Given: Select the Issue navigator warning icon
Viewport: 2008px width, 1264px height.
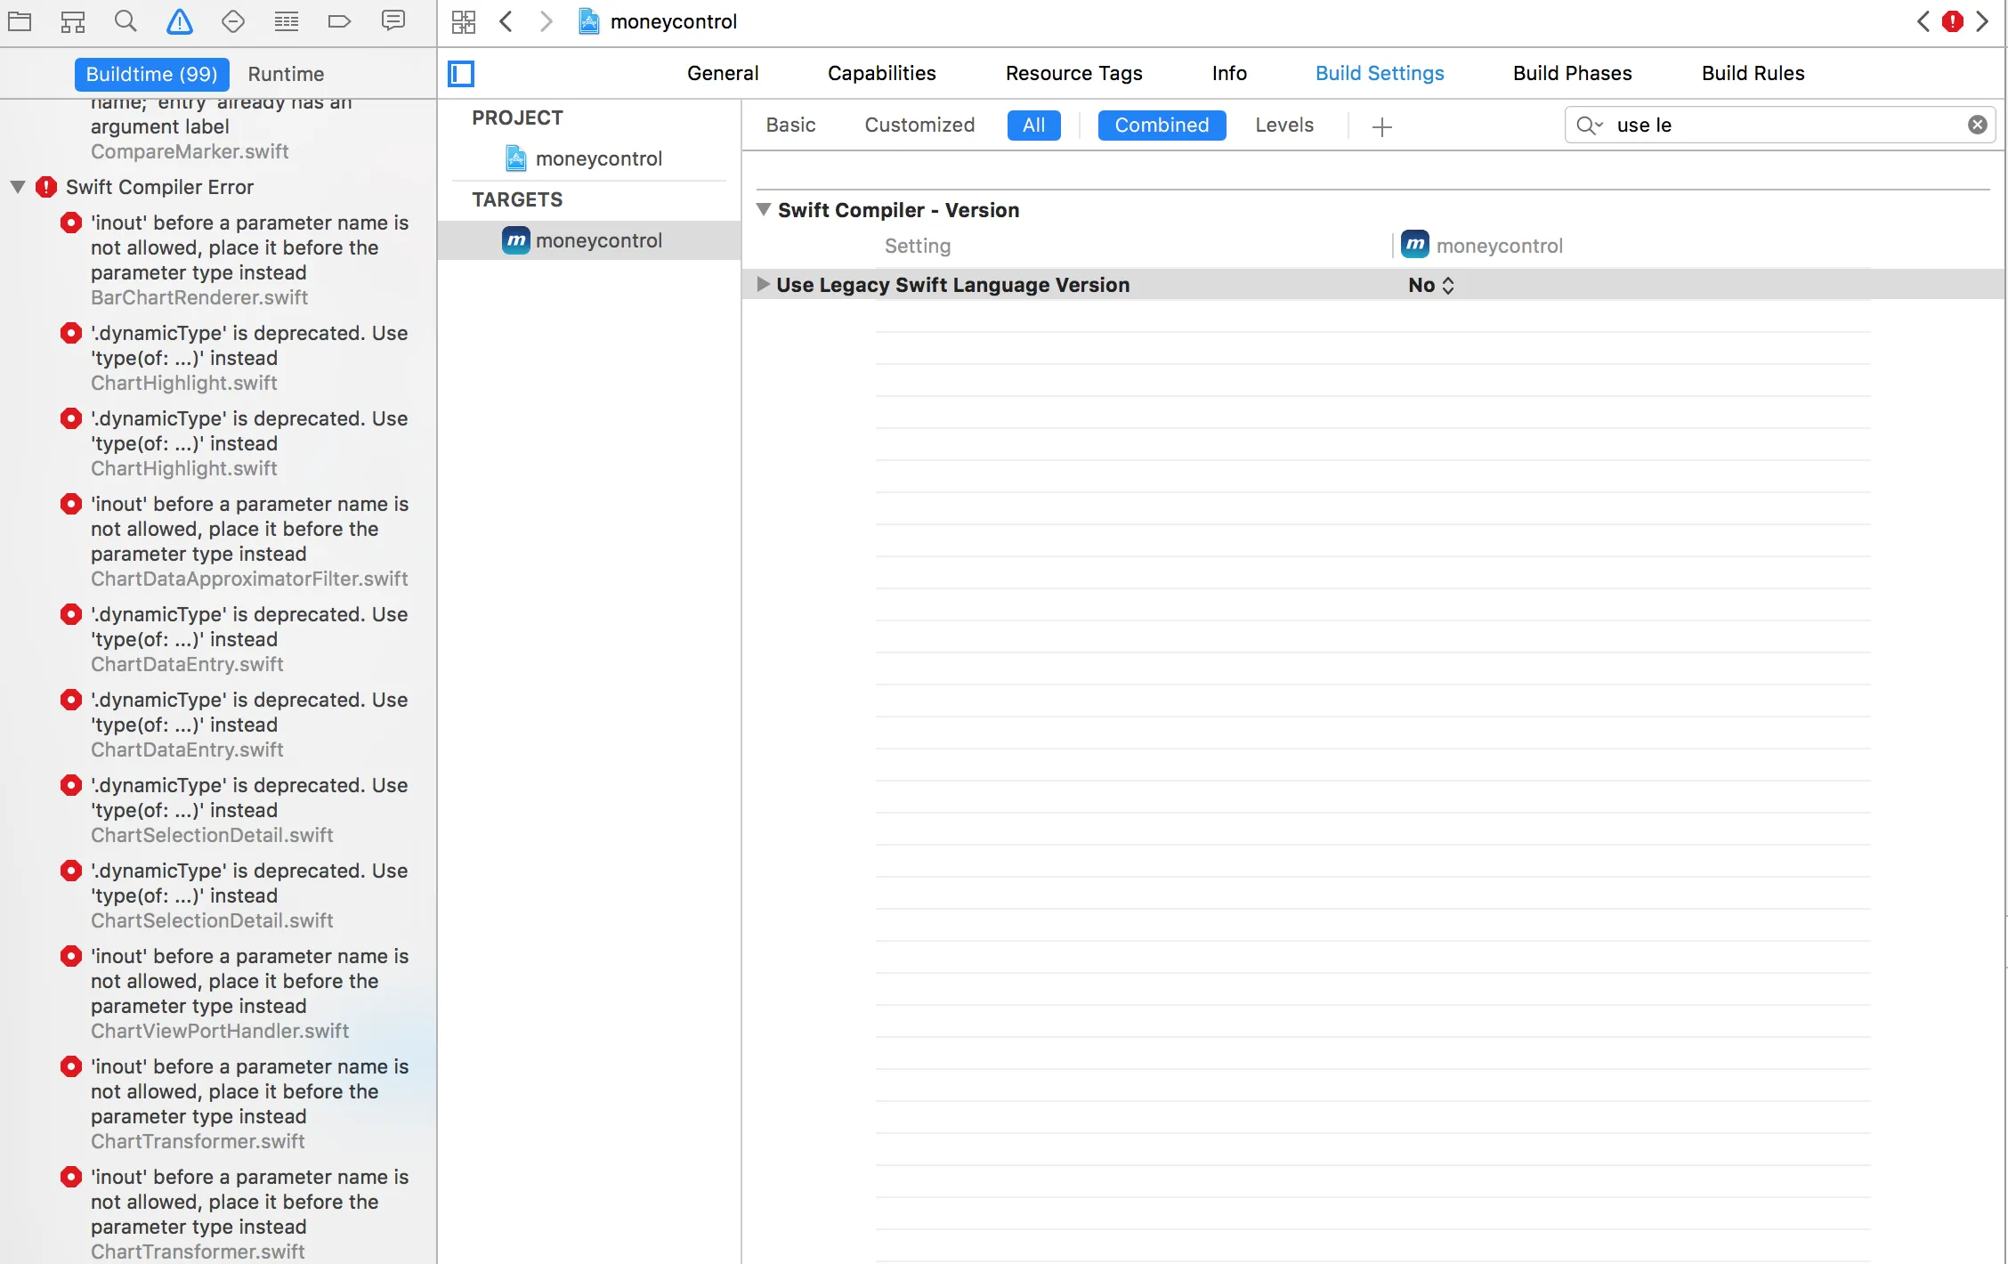Looking at the screenshot, I should tap(179, 21).
